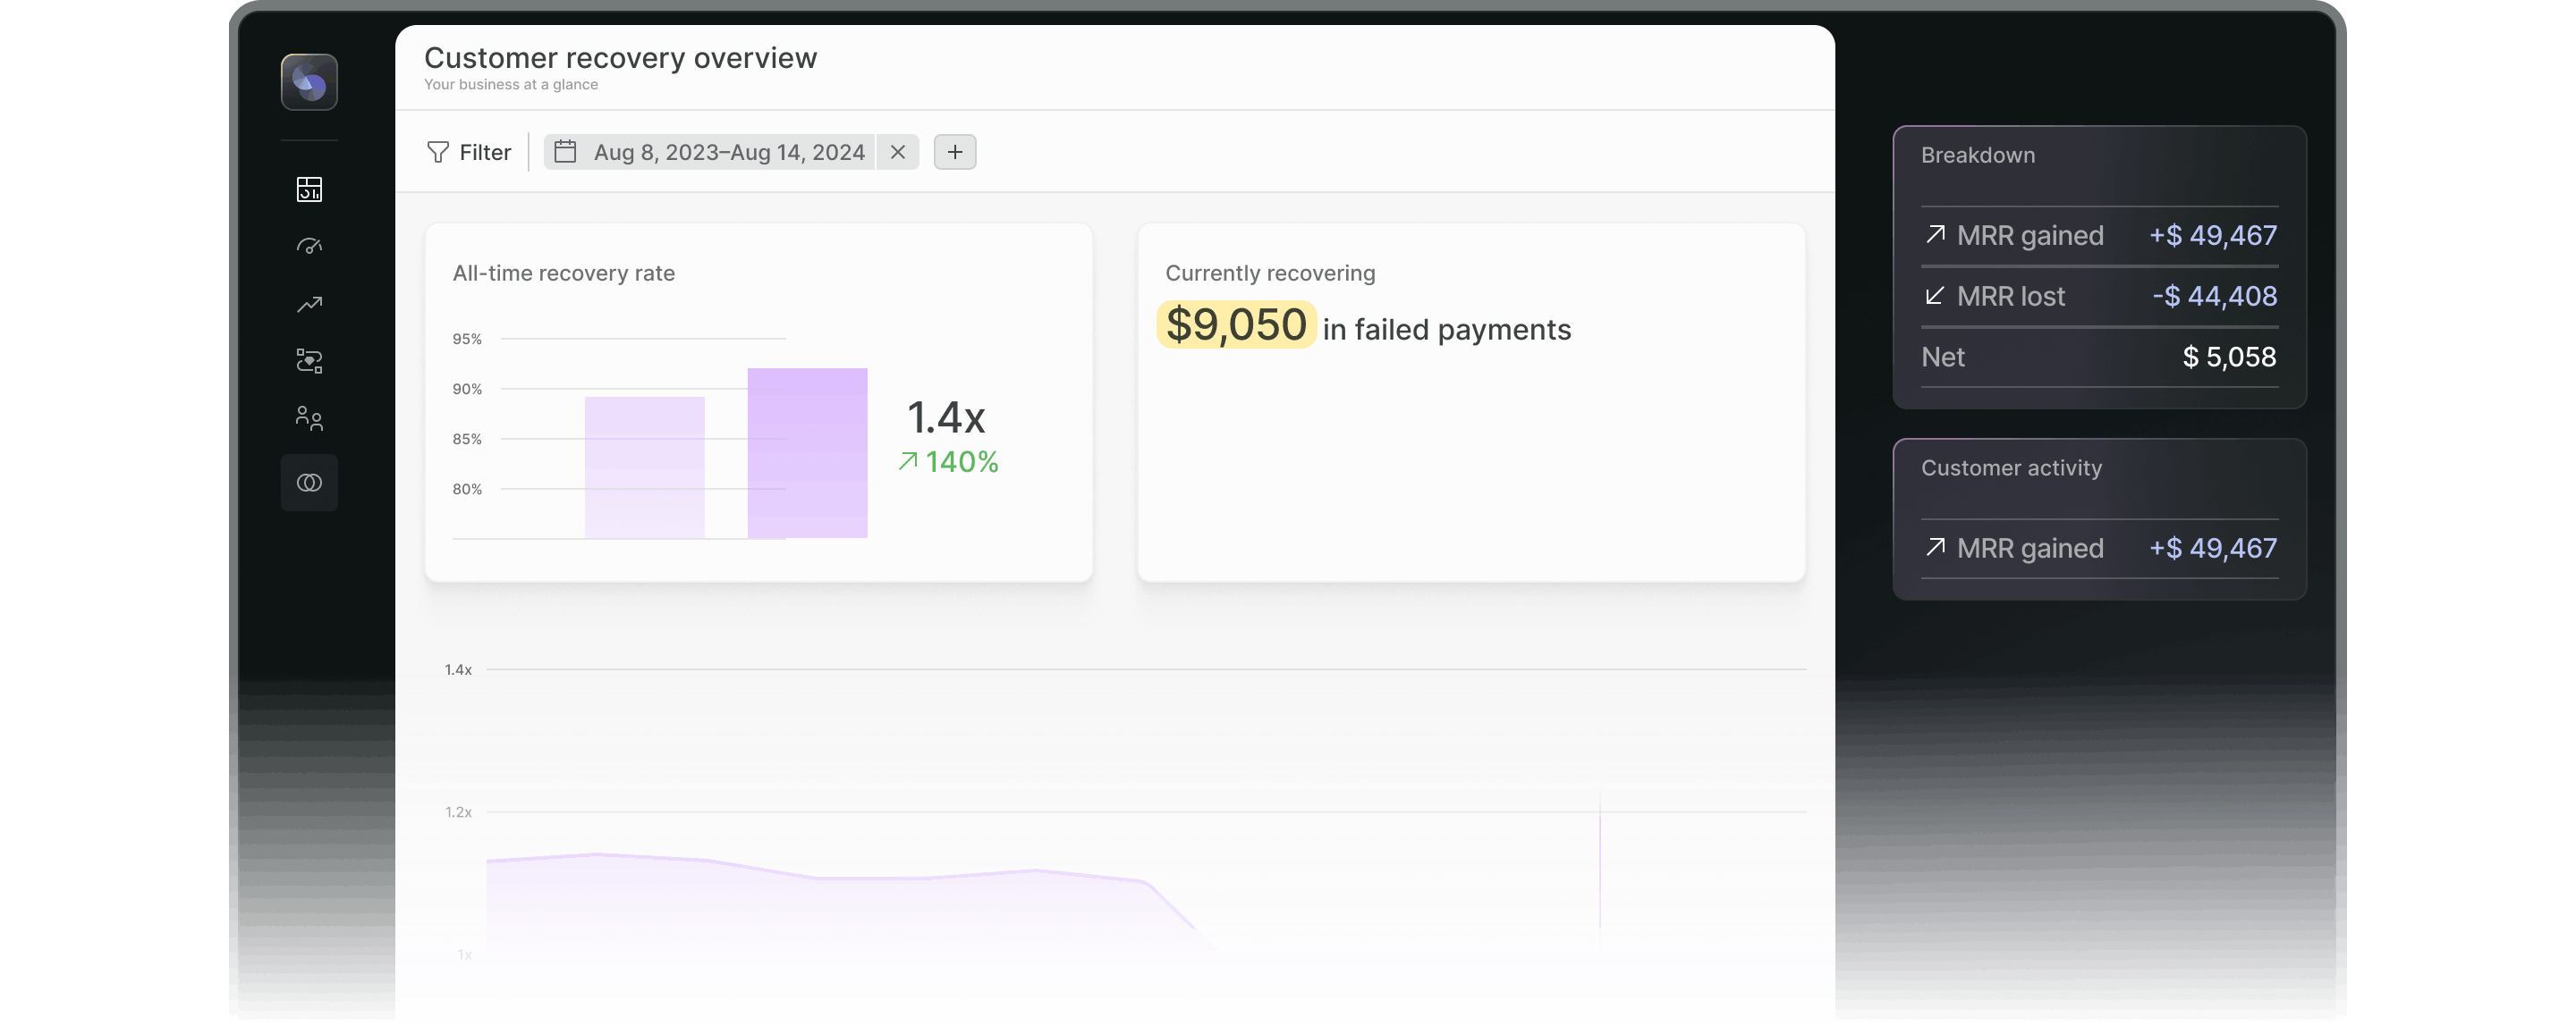Viewport: 2576px width, 1026px height.
Task: Select the retention flow heart sidebar icon
Action: [x=309, y=361]
